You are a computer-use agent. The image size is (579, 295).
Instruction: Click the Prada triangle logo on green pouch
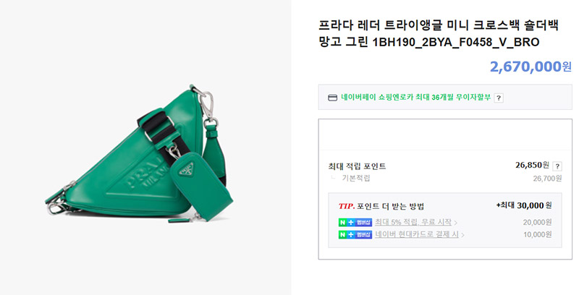(186, 169)
